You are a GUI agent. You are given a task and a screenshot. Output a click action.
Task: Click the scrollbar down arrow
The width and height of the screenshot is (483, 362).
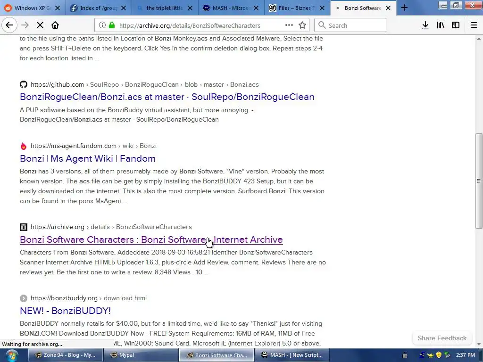[x=479, y=344]
